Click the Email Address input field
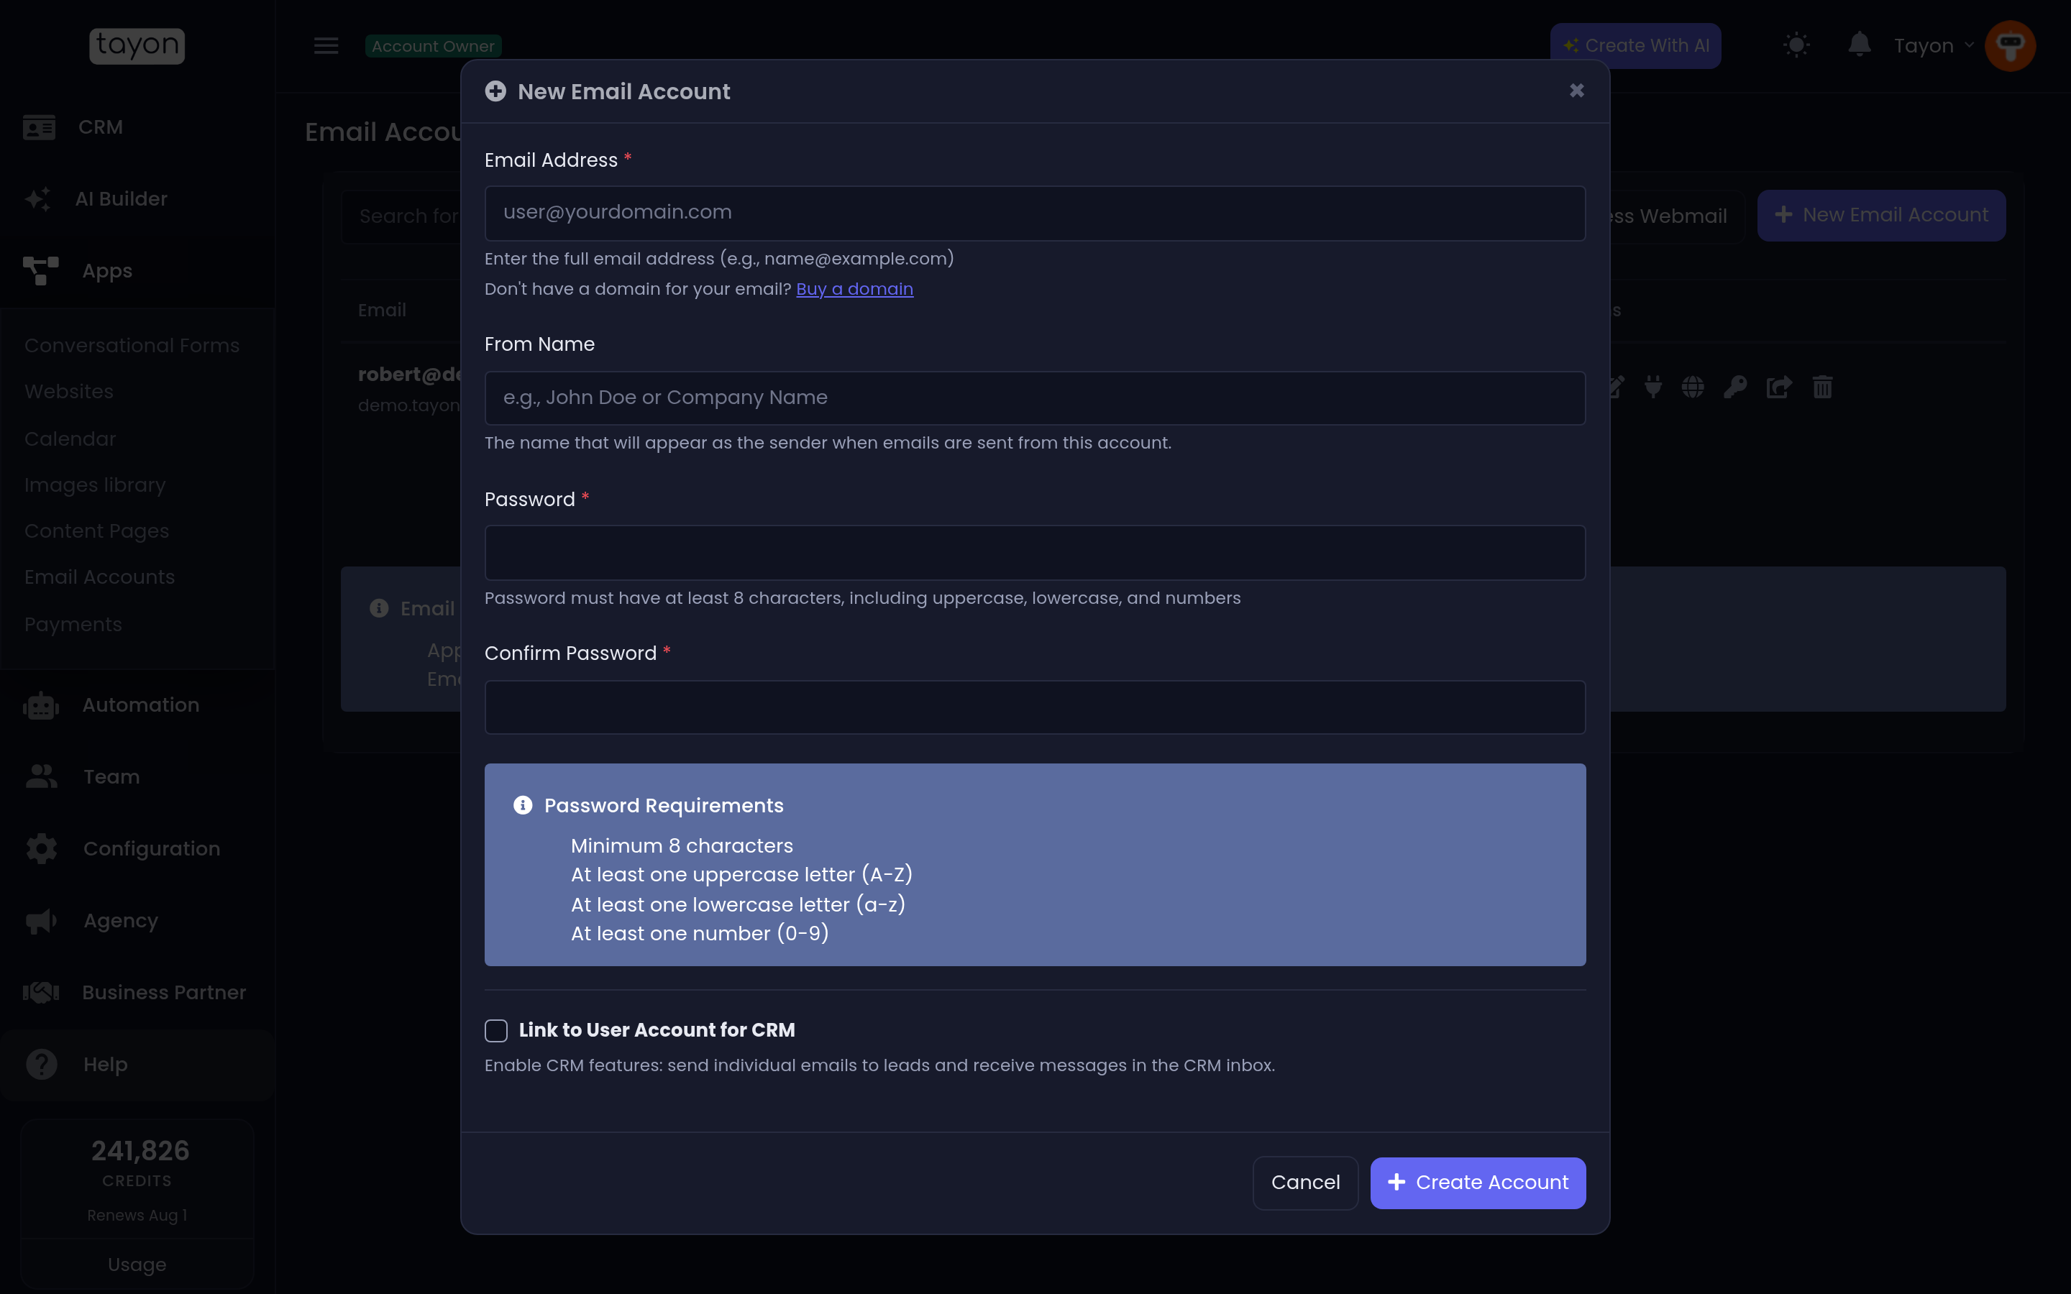This screenshot has height=1294, width=2071. coord(1035,213)
